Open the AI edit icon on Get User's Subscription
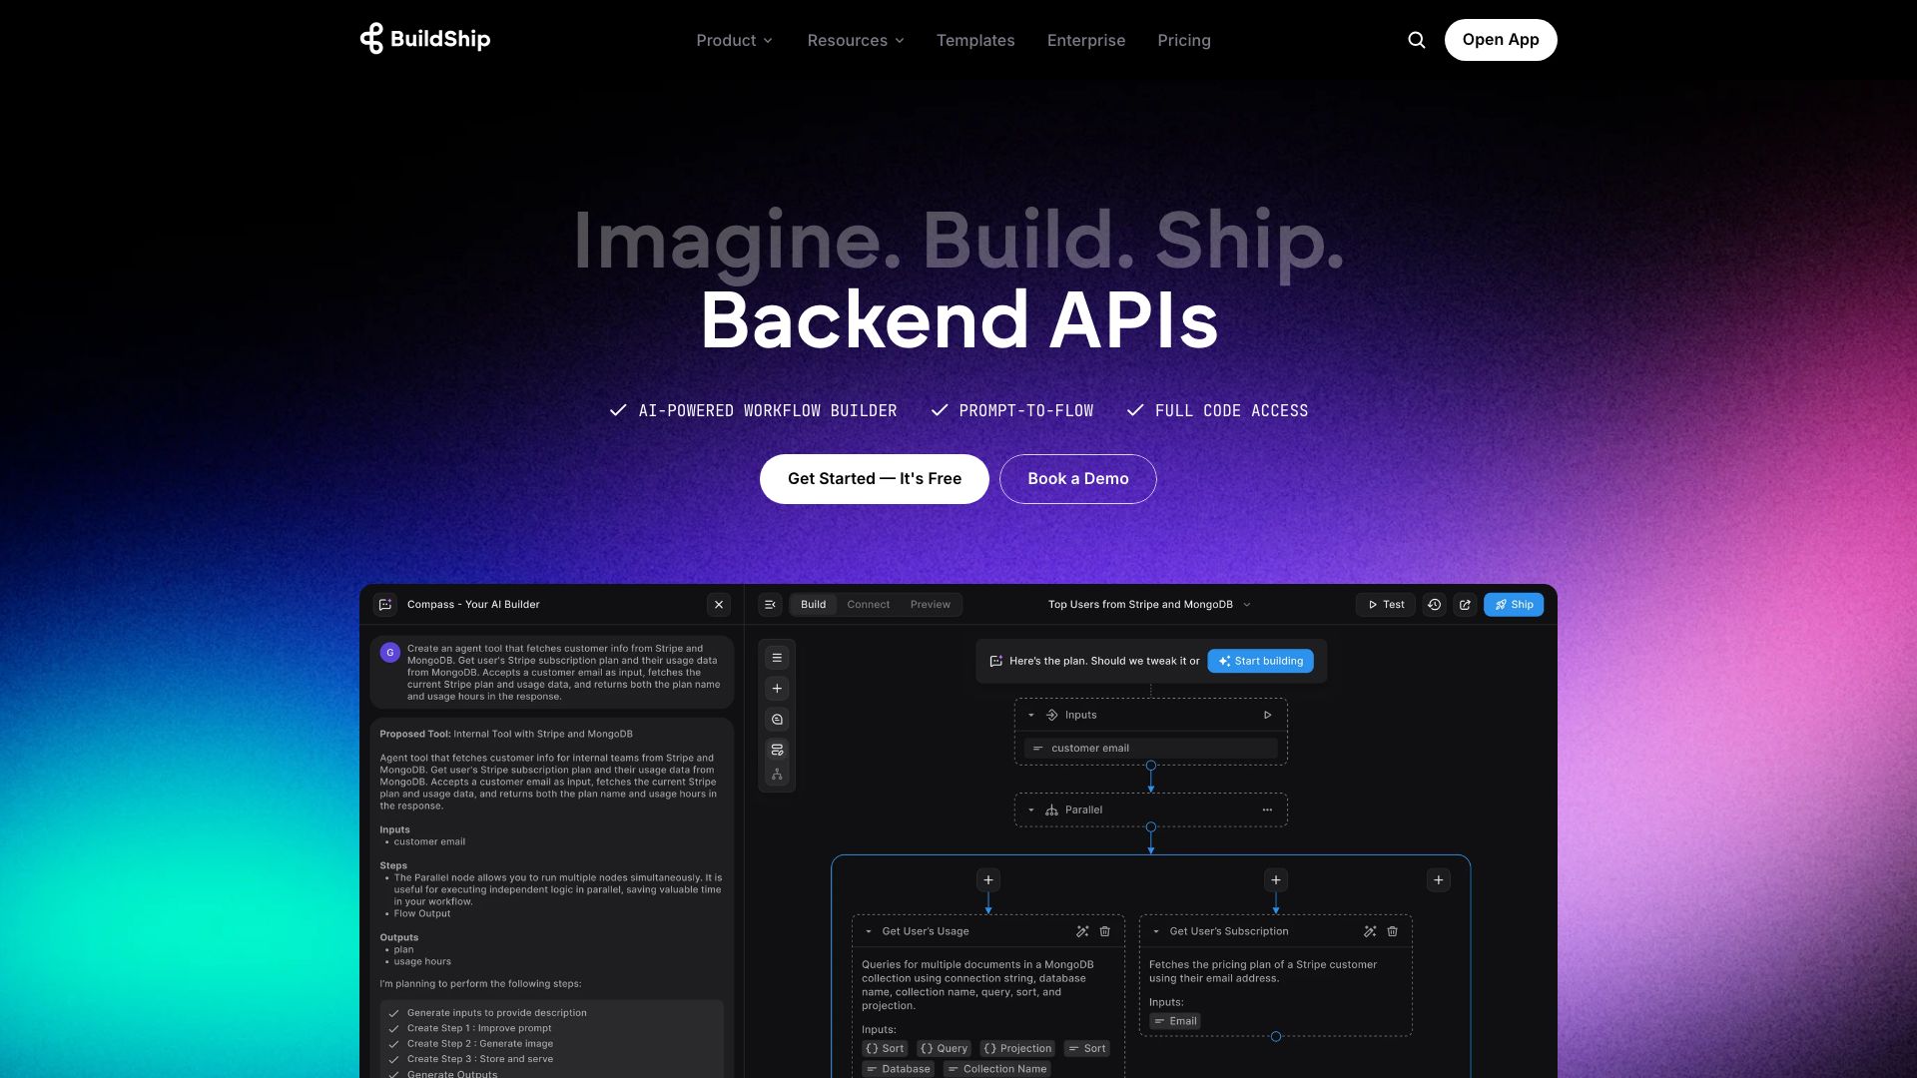The height and width of the screenshot is (1078, 1917). [x=1369, y=930]
